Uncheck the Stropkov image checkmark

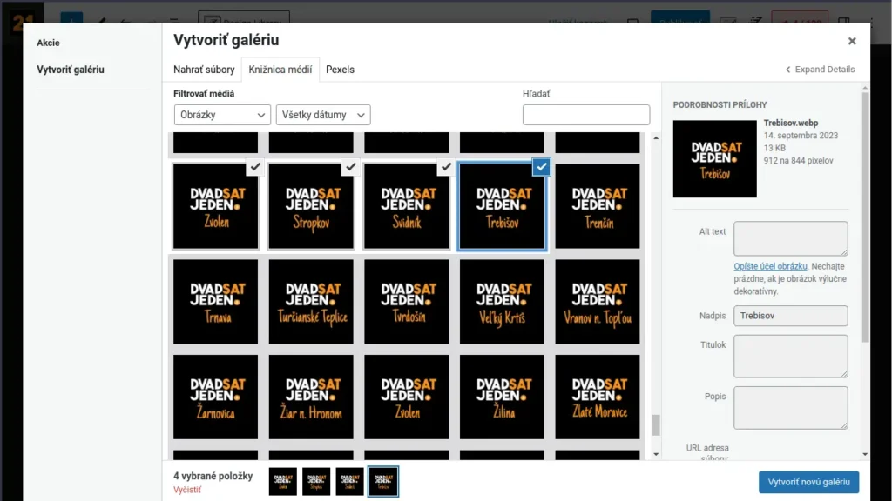[351, 166]
